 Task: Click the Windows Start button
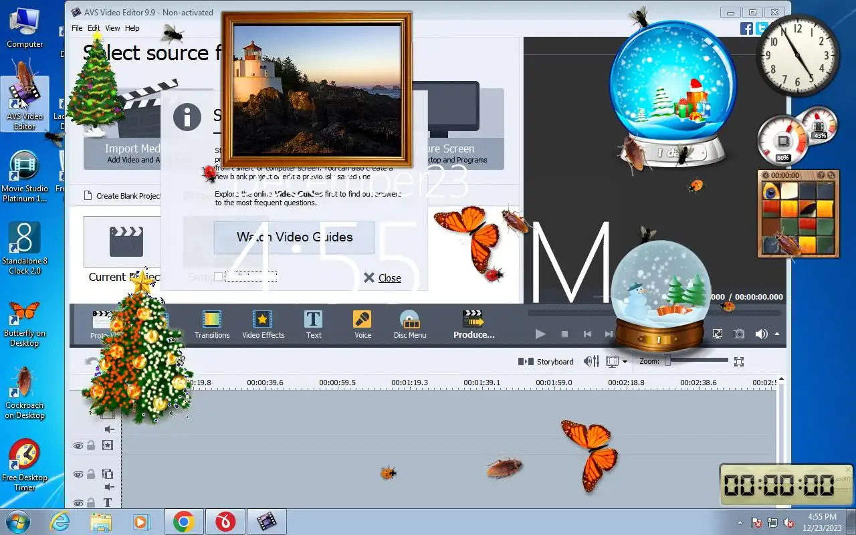tap(18, 521)
